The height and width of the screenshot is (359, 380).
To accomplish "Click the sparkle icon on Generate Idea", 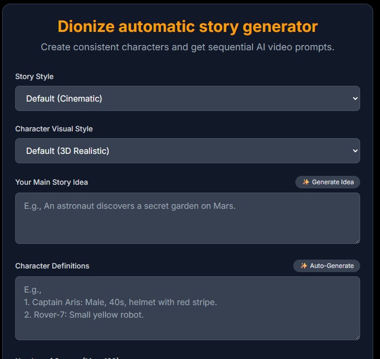I will pos(306,182).
